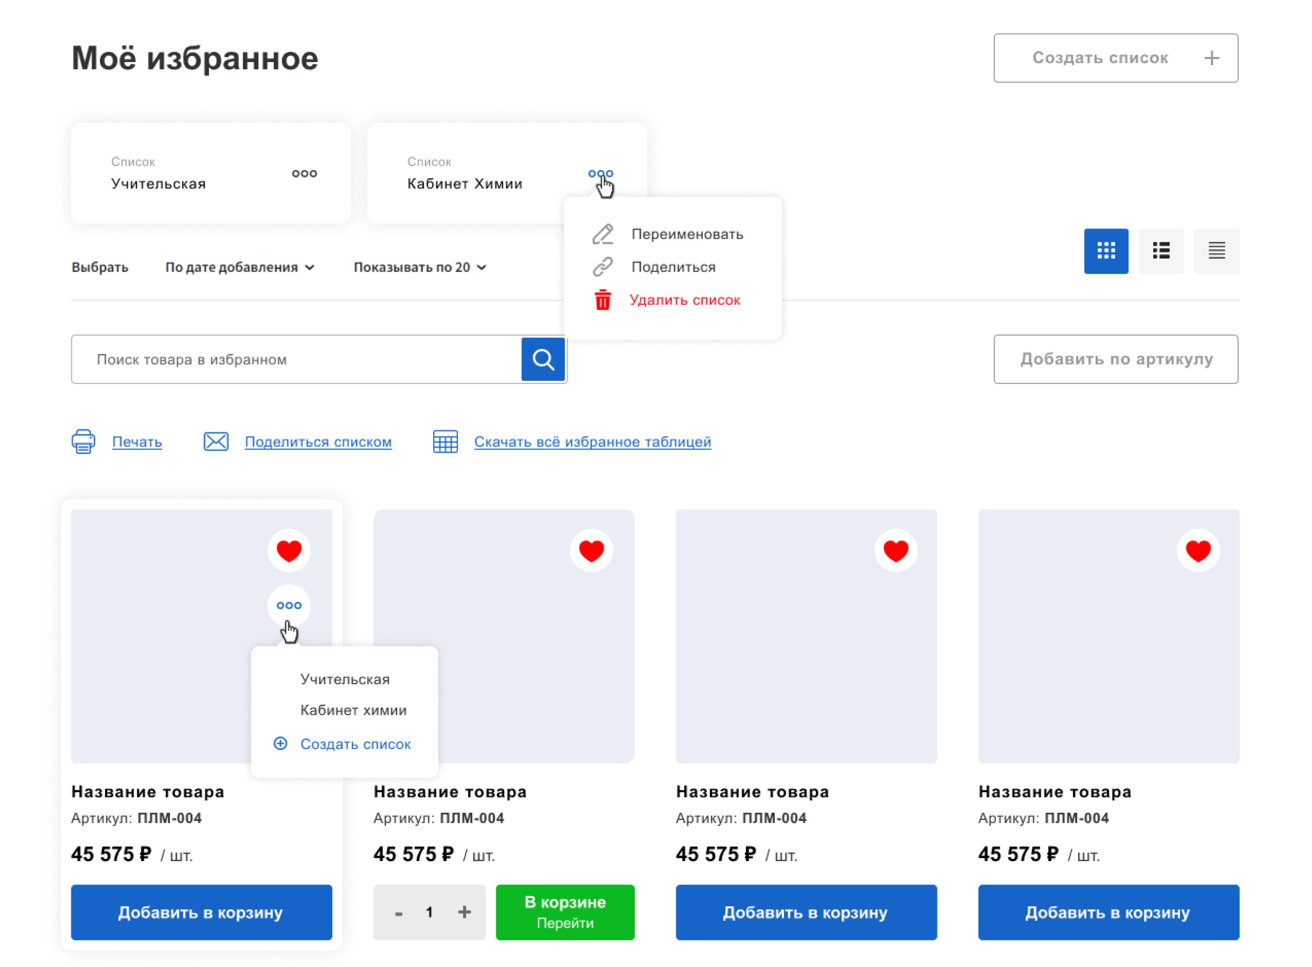Unfavorite the fourth product heart icon

pos(1197,550)
